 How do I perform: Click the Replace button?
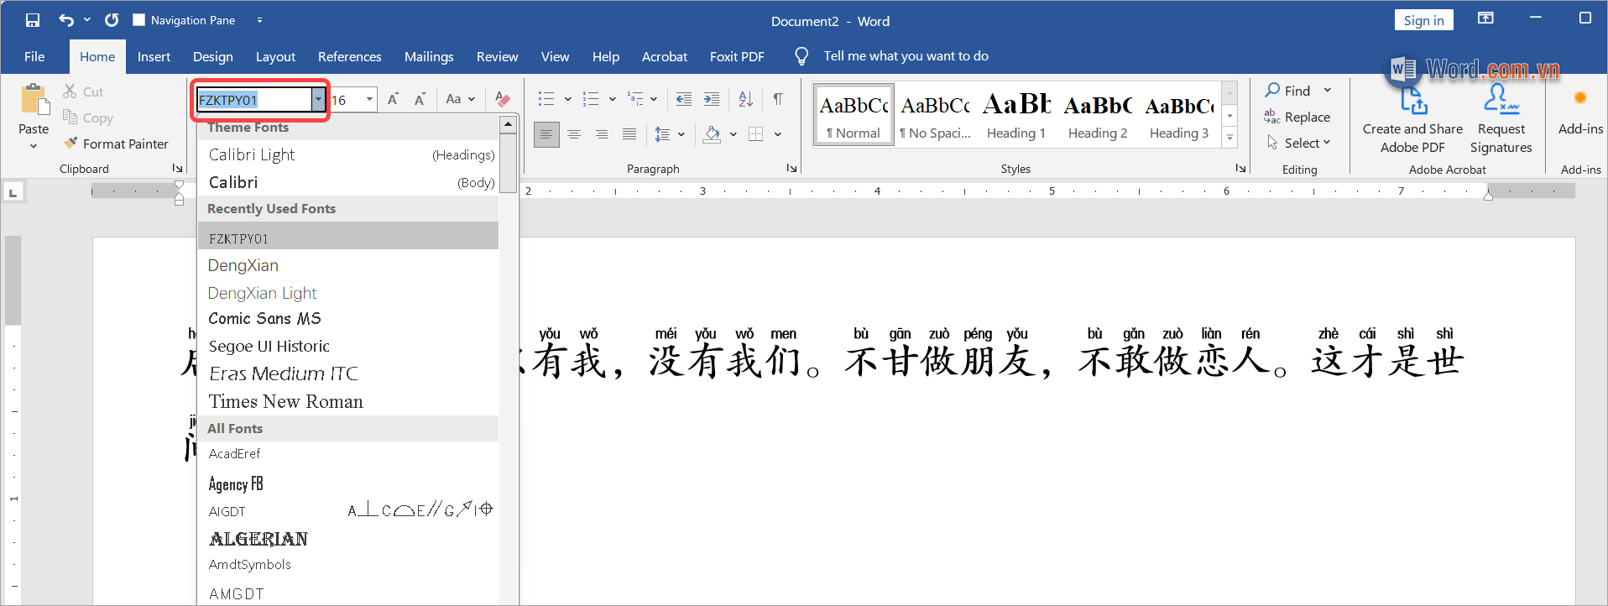pos(1297,118)
